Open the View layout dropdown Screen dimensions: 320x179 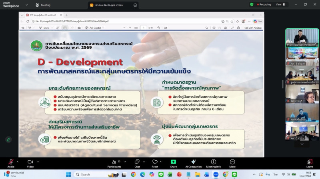pyautogui.click(x=280, y=5)
